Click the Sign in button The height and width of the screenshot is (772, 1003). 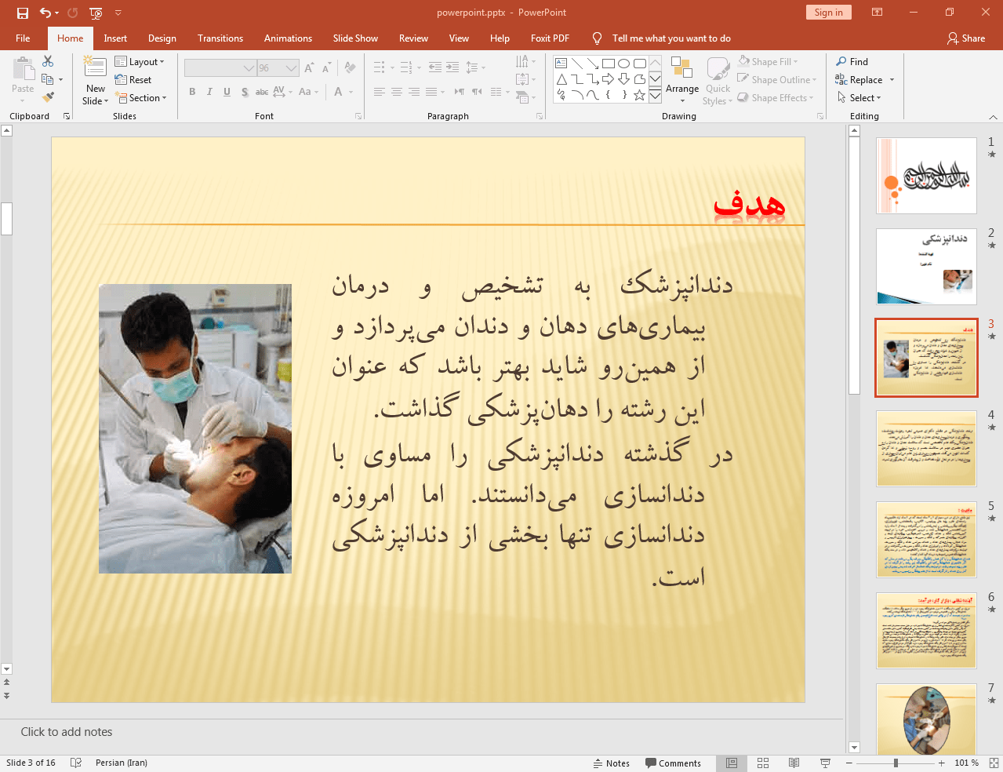click(x=828, y=13)
